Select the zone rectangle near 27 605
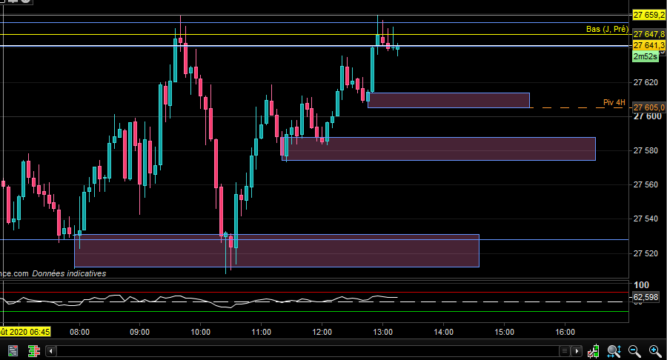The height and width of the screenshot is (360, 667). (x=449, y=100)
